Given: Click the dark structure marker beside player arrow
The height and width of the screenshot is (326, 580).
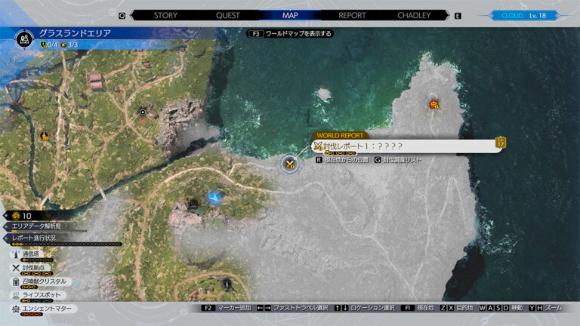Looking at the screenshot, I should tap(193, 205).
